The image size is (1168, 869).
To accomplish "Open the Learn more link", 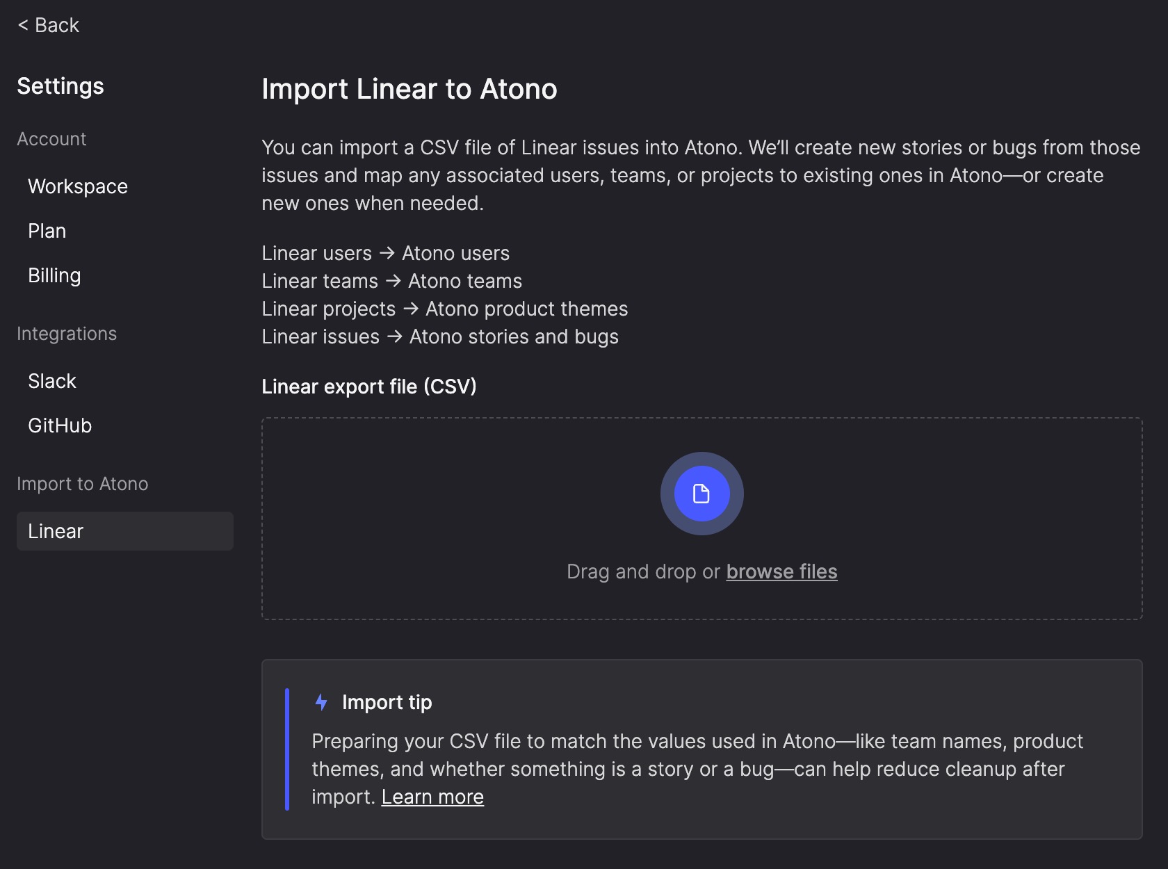I will click(432, 797).
